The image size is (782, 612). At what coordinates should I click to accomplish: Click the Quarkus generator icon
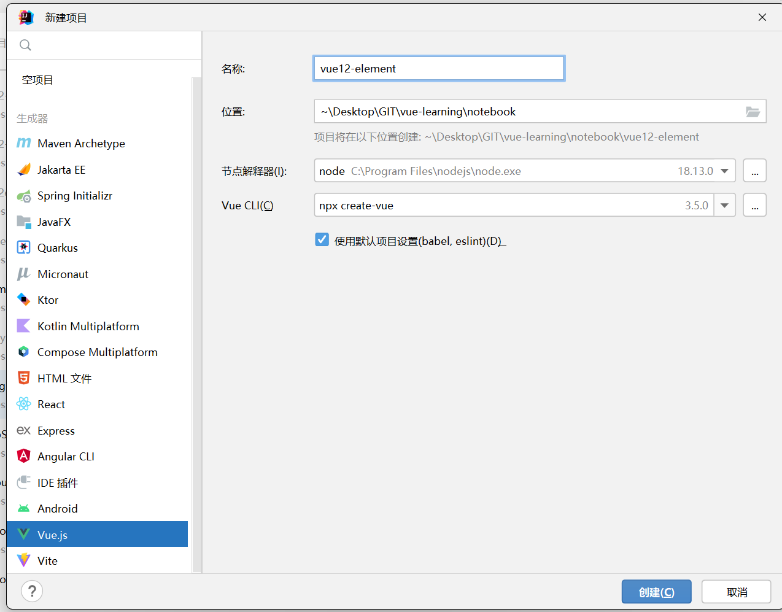coord(24,247)
